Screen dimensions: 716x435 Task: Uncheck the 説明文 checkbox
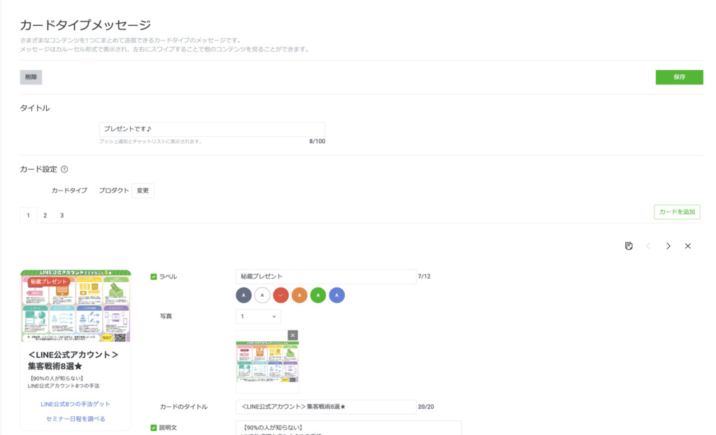154,427
